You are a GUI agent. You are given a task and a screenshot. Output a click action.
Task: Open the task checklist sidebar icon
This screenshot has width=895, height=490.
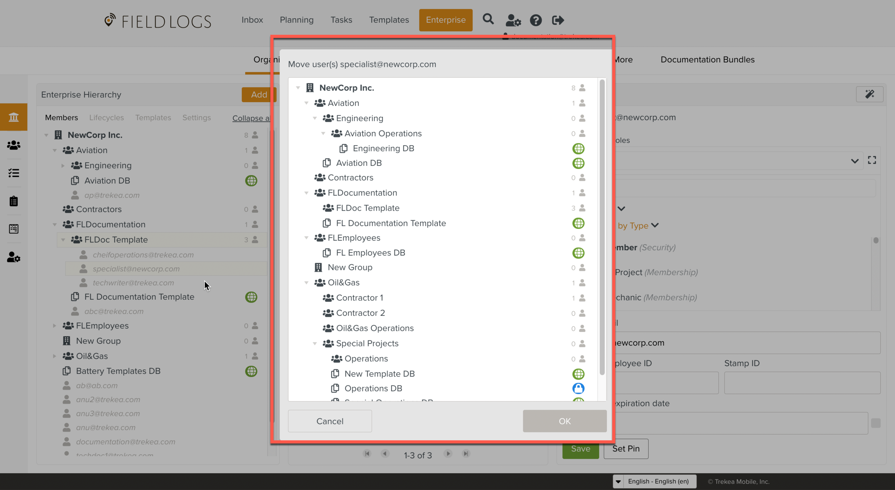pos(14,173)
